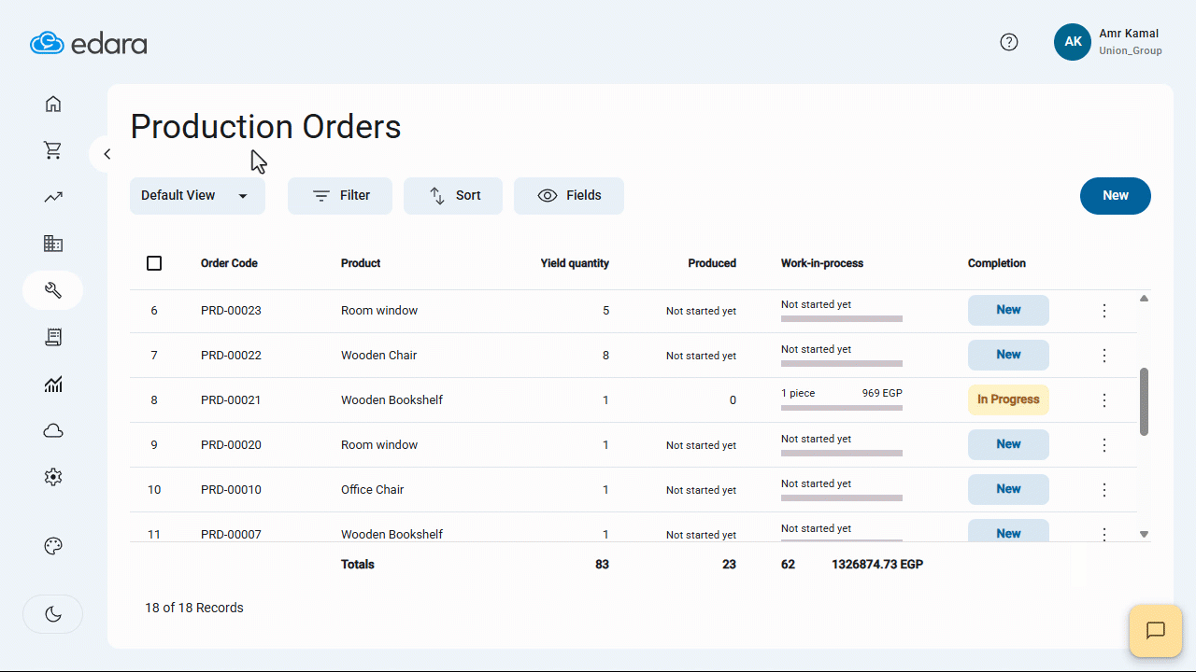This screenshot has height=672, width=1196.
Task: Open the bar chart reports sidebar icon
Action: 53,384
